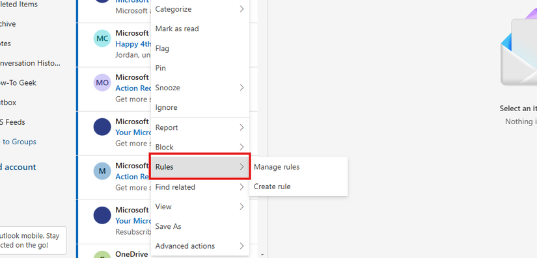The height and width of the screenshot is (258, 537).
Task: Select Pin from the context menu
Action: (200, 68)
